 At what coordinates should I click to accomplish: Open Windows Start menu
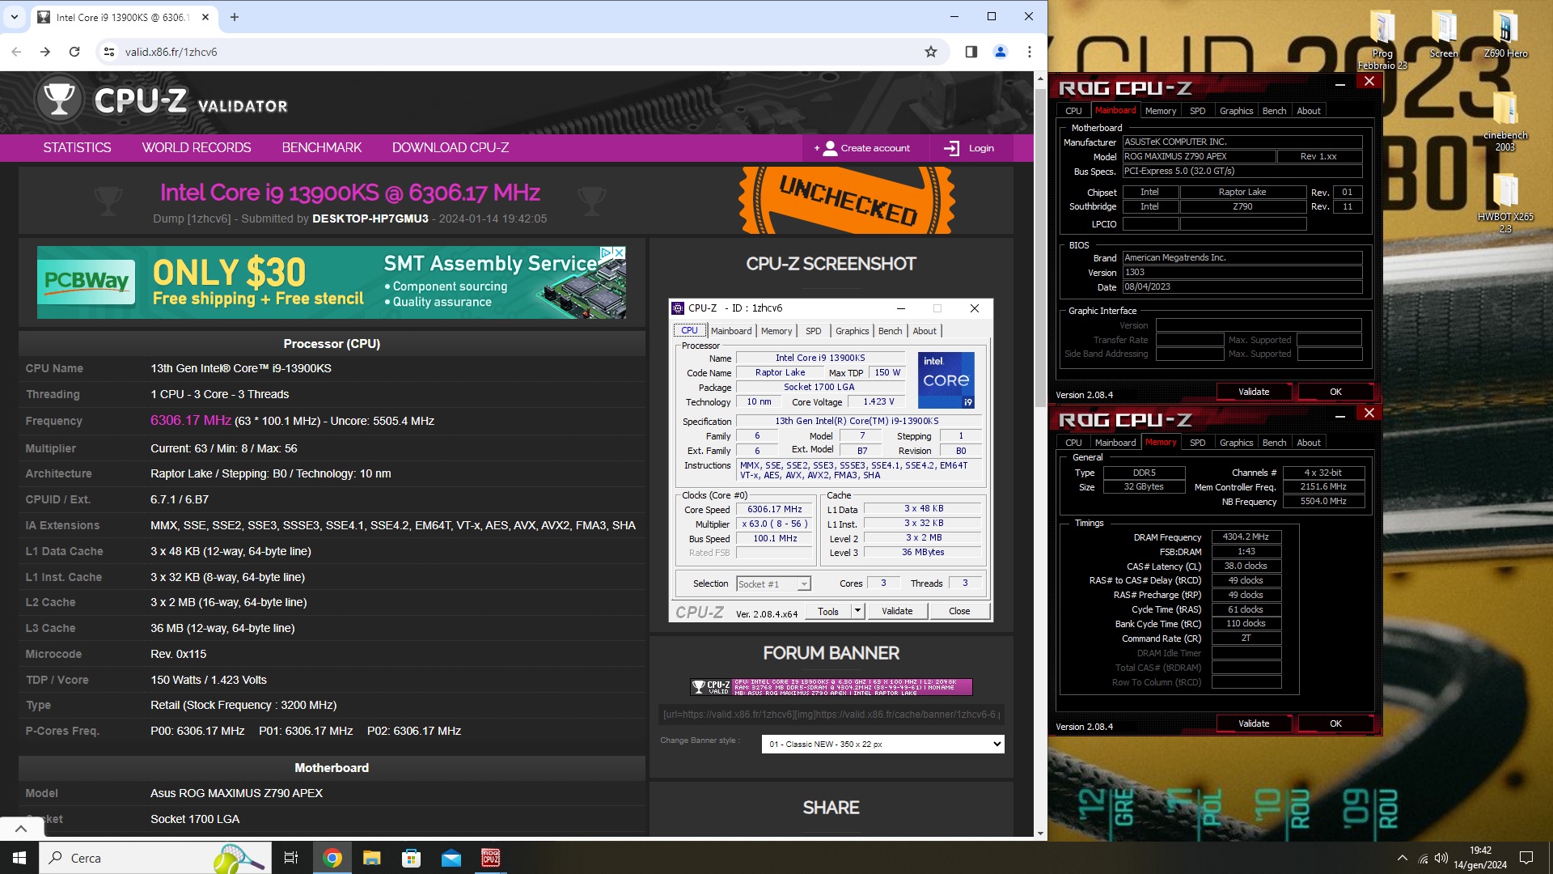[19, 858]
